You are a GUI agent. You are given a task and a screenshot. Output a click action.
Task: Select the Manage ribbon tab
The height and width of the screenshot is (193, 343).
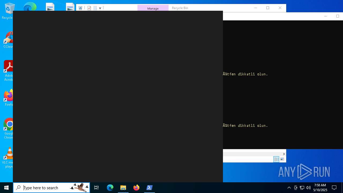point(153,8)
